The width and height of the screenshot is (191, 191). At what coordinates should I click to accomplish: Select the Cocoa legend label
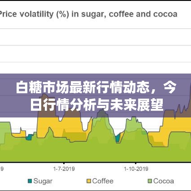click(x=164, y=181)
